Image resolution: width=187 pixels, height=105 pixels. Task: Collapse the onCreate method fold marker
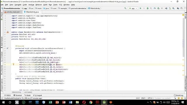11,48
